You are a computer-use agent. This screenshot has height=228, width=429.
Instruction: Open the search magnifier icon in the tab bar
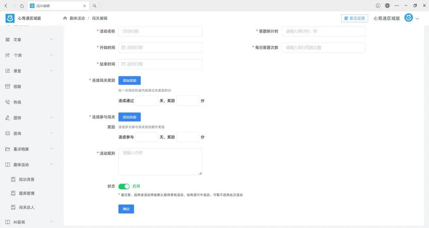95,6
